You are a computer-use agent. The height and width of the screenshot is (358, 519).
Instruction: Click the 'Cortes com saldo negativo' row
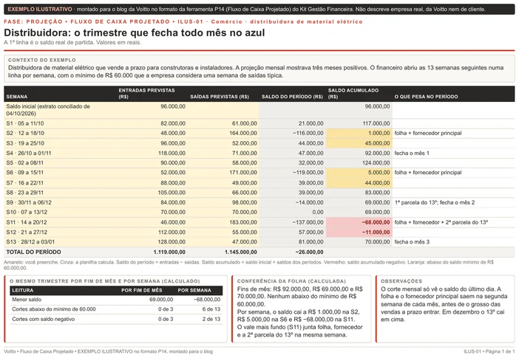[x=116, y=319]
